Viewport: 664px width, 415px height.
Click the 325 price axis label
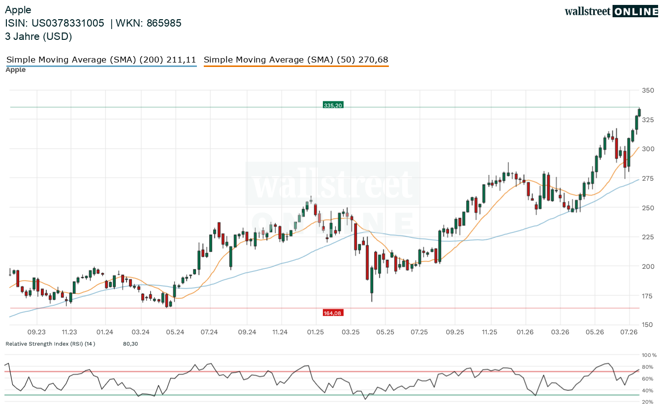point(648,120)
